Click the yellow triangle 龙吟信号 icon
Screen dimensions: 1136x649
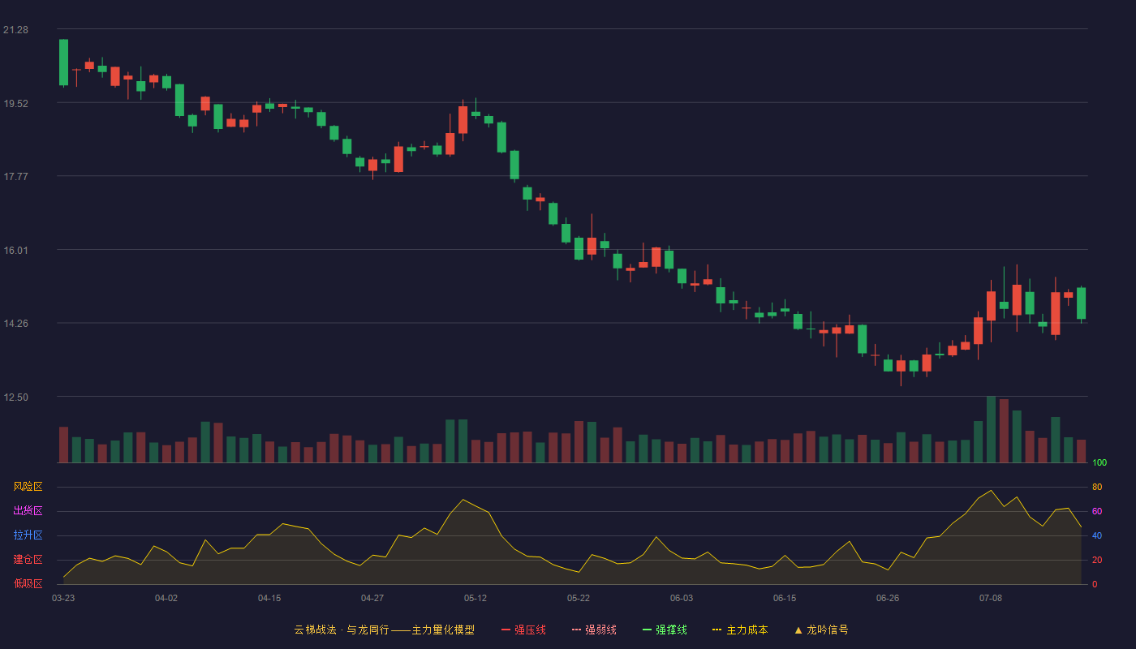798,630
